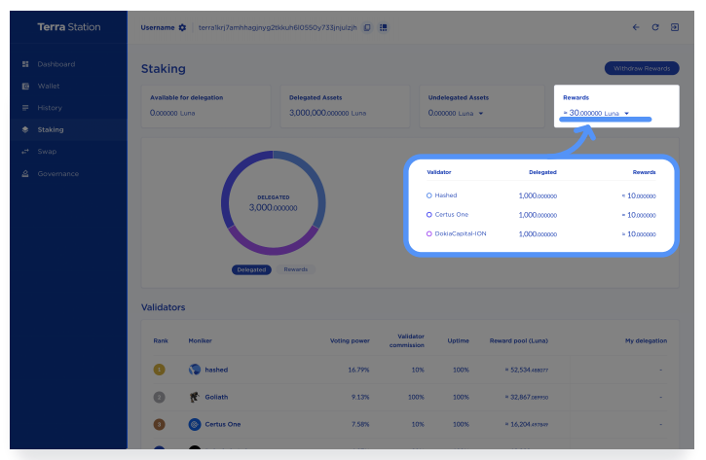Go back with the arrow icon
Screen dimensions: 706x460
(636, 27)
